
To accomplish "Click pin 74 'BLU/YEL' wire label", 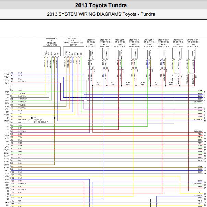I will (x=22, y=96).
